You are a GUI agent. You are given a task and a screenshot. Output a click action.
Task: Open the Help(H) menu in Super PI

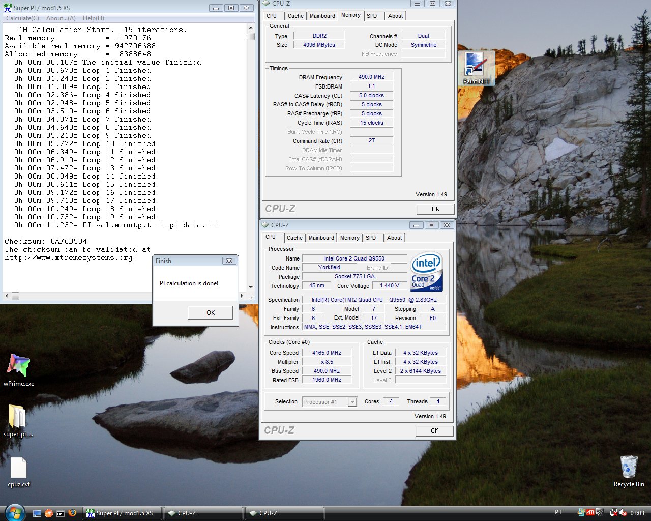point(93,18)
